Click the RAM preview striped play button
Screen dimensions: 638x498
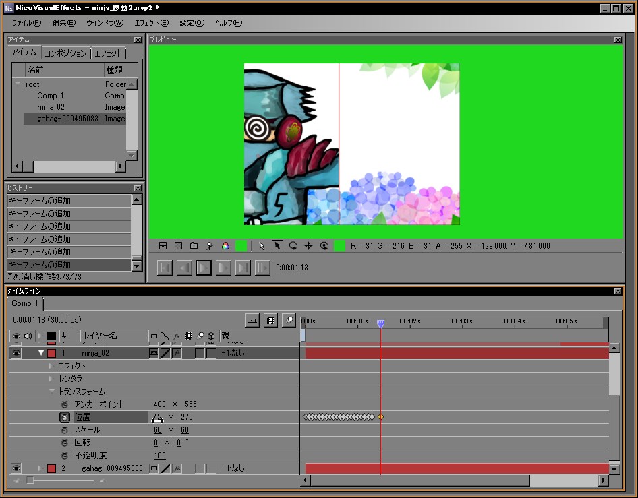pyautogui.click(x=262, y=268)
